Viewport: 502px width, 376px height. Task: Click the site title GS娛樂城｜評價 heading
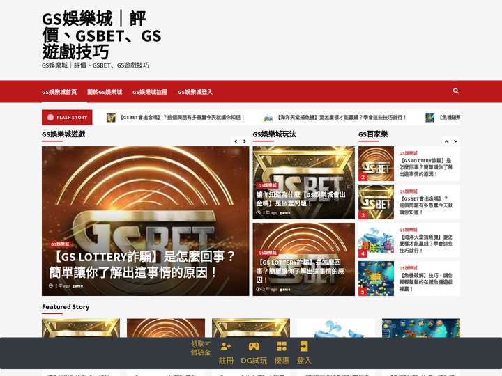[102, 36]
